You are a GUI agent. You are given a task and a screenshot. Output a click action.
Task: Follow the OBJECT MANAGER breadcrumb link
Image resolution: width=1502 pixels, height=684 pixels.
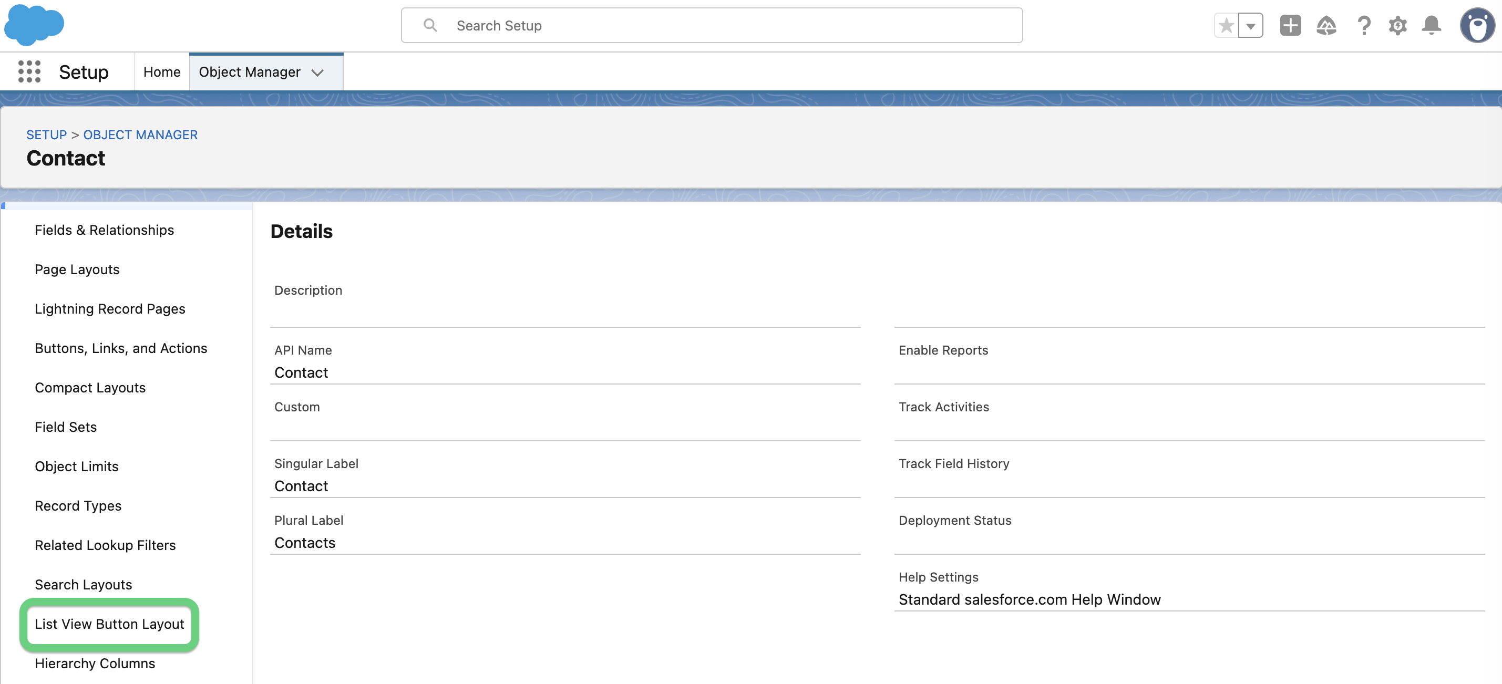[x=140, y=134]
